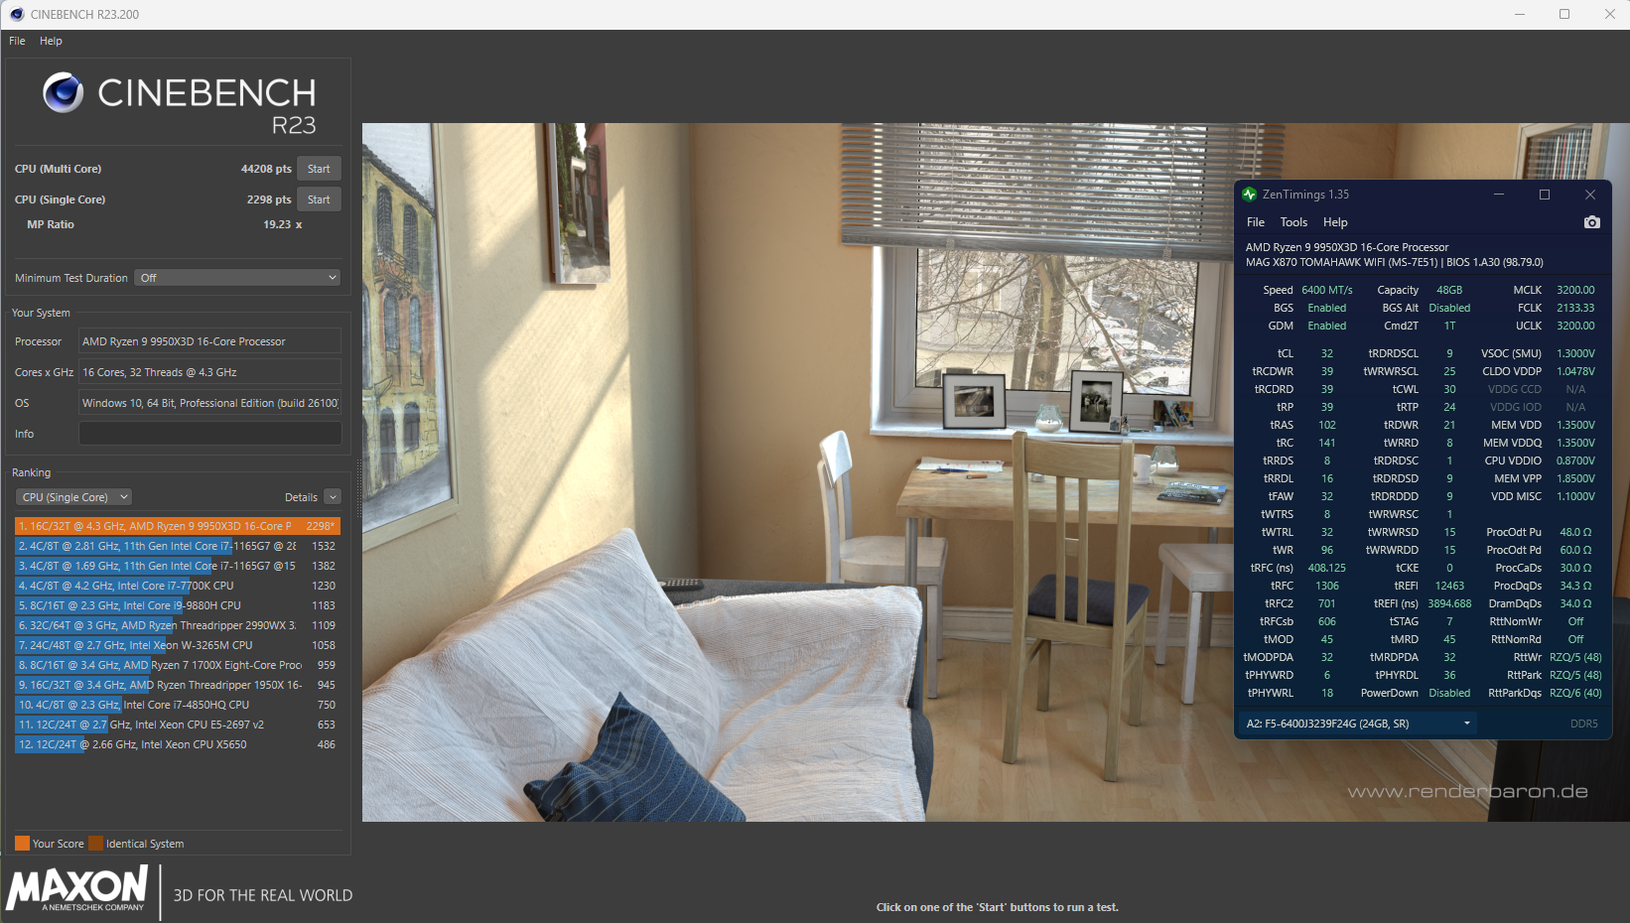The width and height of the screenshot is (1630, 923).
Task: Select the Threadripper 2990WX ranking row
Action: [178, 625]
